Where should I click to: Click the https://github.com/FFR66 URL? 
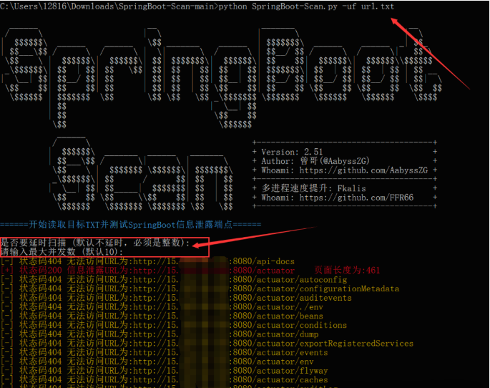pyautogui.click(x=356, y=198)
